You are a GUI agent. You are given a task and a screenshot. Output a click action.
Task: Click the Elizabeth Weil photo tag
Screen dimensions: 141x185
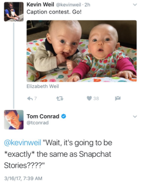click(x=43, y=86)
